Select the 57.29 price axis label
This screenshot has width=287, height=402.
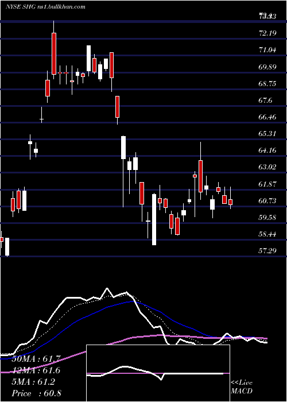pyautogui.click(x=267, y=250)
